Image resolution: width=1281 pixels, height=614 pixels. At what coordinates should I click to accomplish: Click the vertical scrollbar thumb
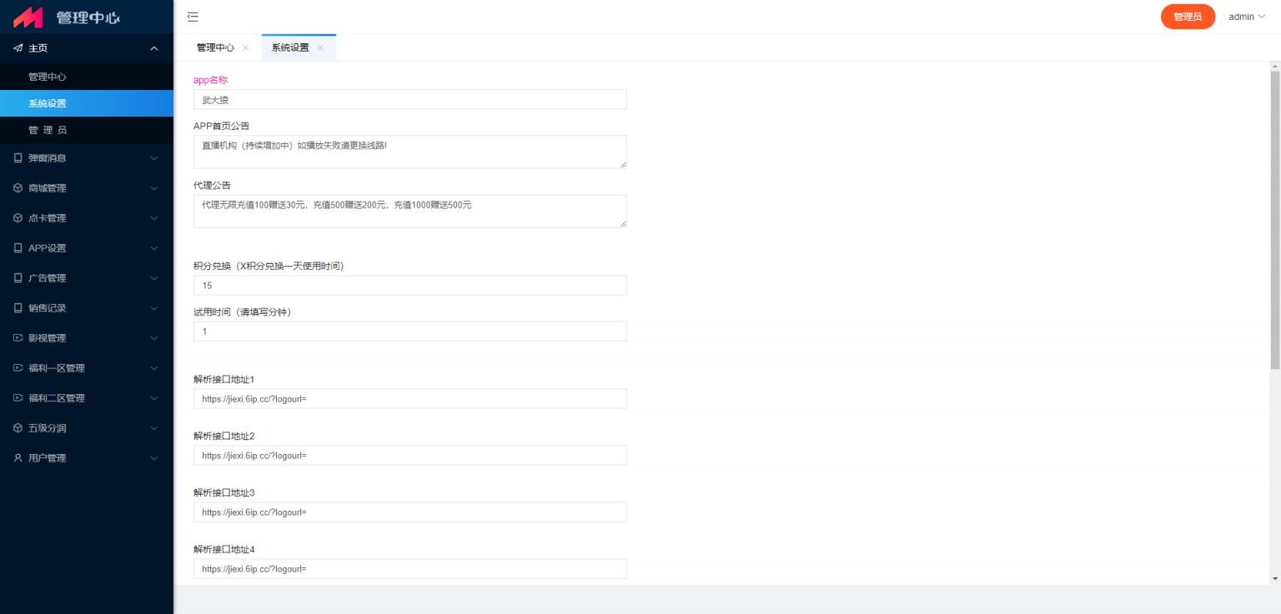click(x=1275, y=220)
